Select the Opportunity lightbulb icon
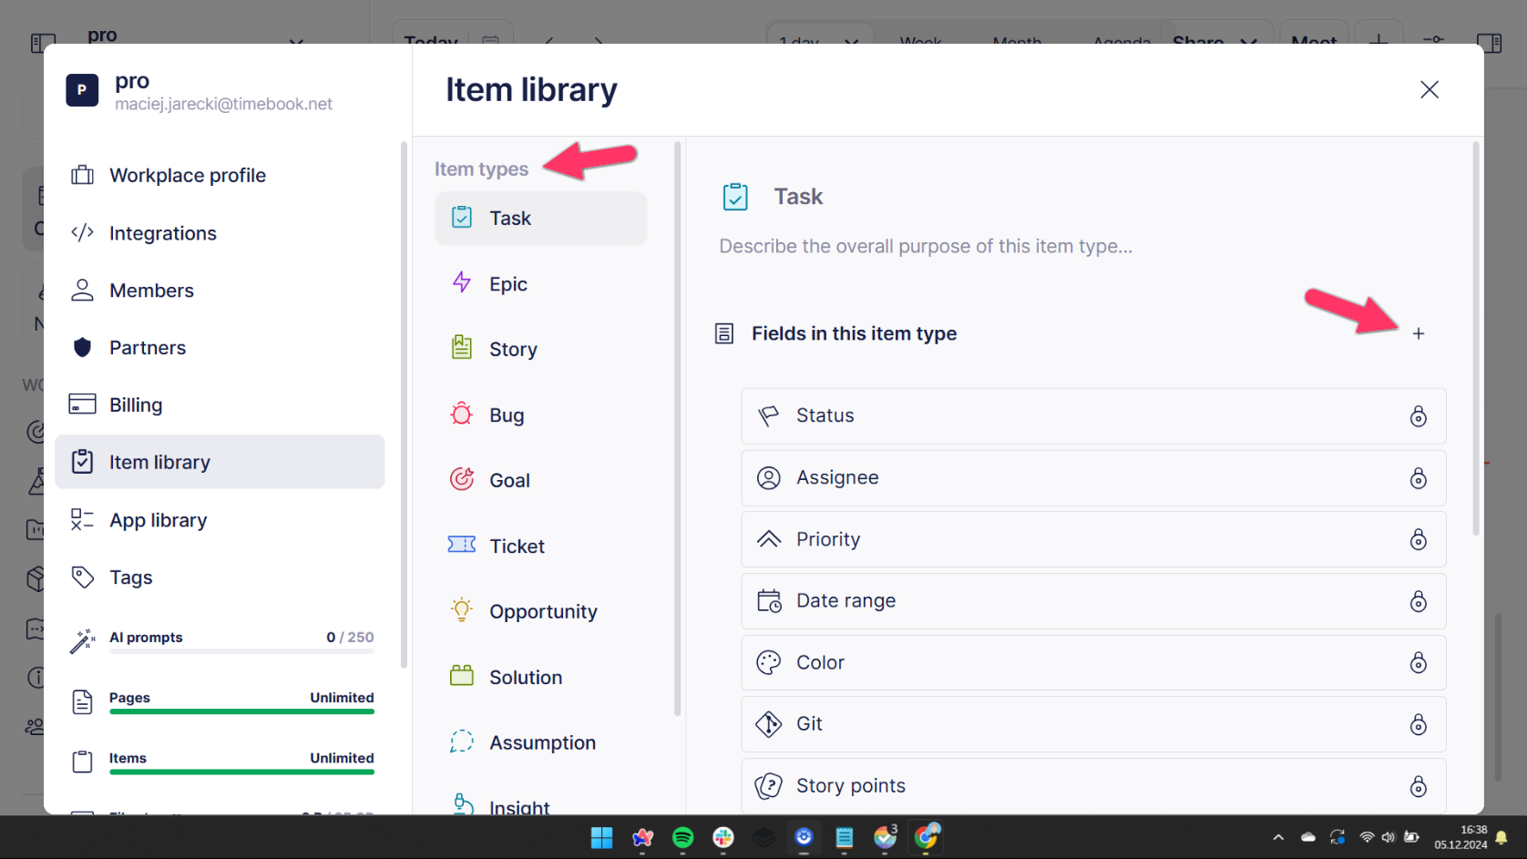Screen dimensions: 1527x859 (462, 610)
